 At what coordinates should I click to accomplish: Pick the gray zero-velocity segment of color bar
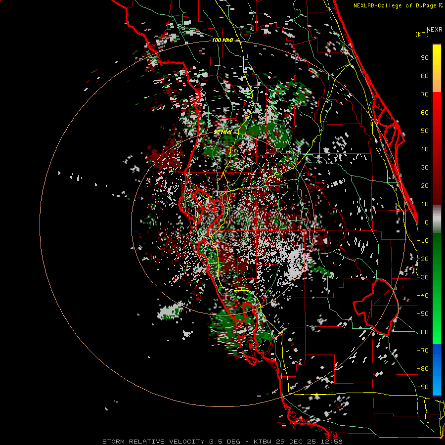point(437,220)
